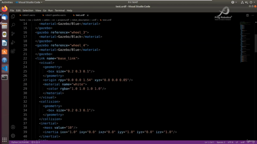Open the Search view in activity bar
This screenshot has height=144, width=257.
13,25
